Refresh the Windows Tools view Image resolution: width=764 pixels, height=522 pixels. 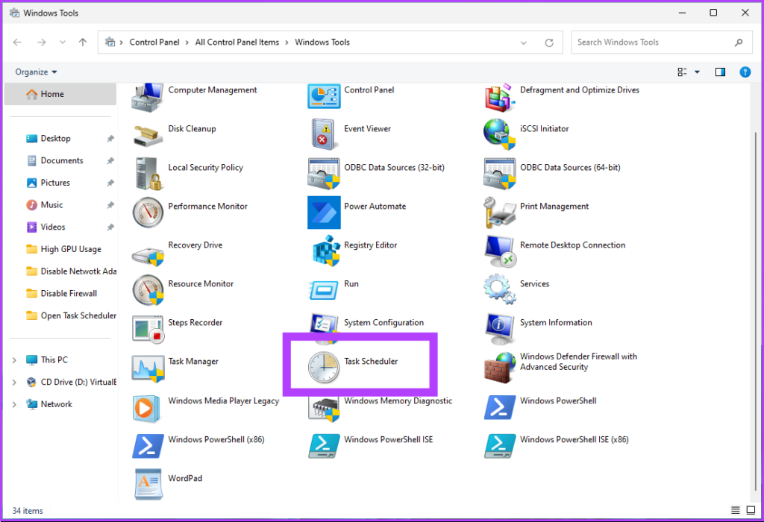[549, 43]
